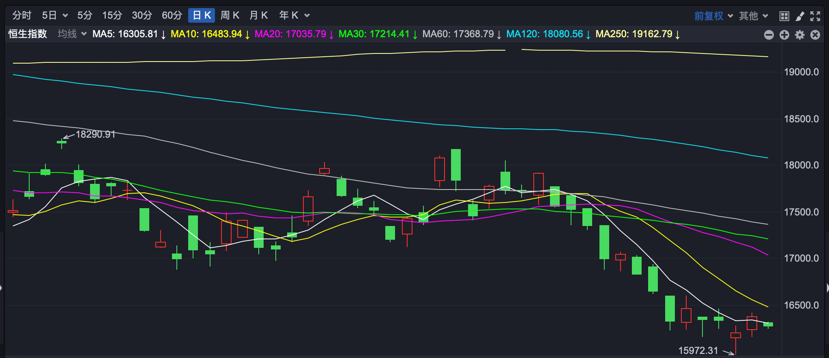This screenshot has width=829, height=358.
Task: Switch to the 分时 intraday view
Action: click(22, 15)
